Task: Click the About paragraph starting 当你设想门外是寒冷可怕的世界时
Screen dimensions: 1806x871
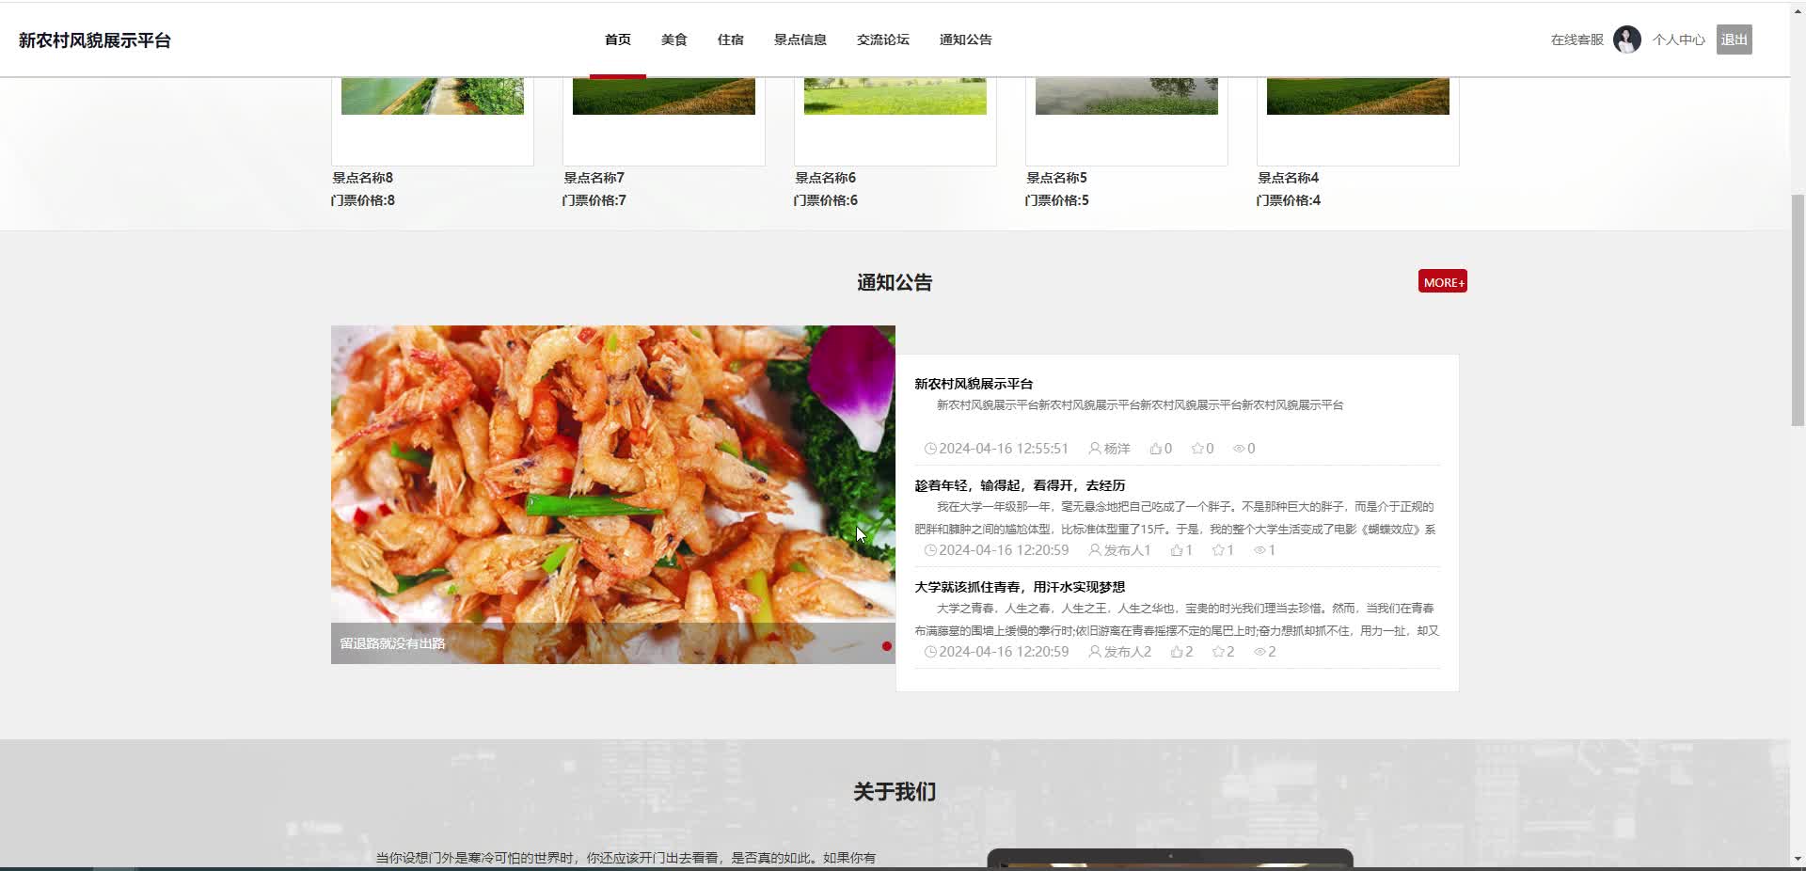Action: (x=626, y=858)
